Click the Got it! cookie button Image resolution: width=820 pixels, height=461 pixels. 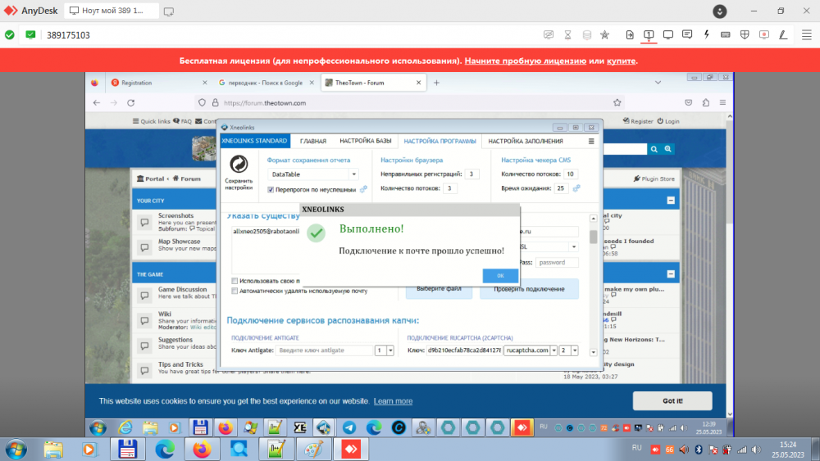click(672, 401)
